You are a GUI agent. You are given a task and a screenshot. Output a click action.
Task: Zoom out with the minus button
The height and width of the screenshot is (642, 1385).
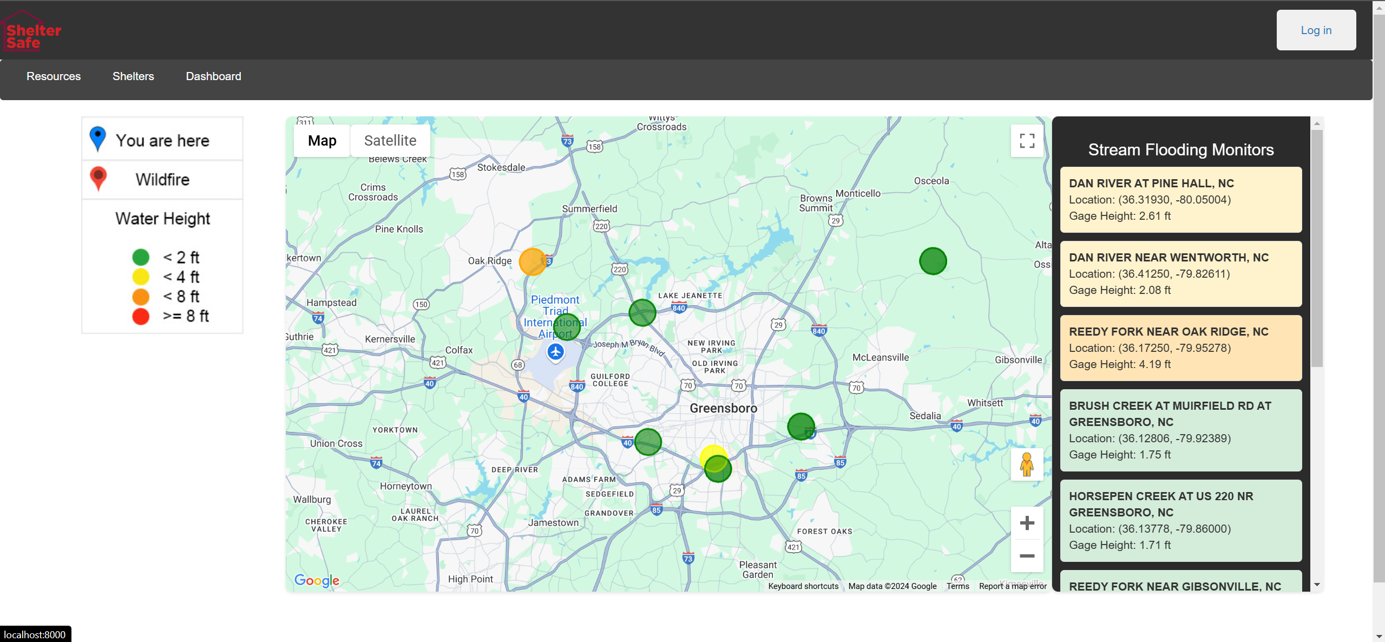[1027, 556]
